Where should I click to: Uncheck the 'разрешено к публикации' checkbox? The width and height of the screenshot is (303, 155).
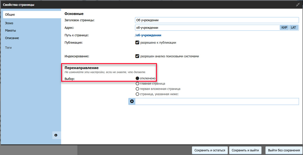(x=137, y=43)
